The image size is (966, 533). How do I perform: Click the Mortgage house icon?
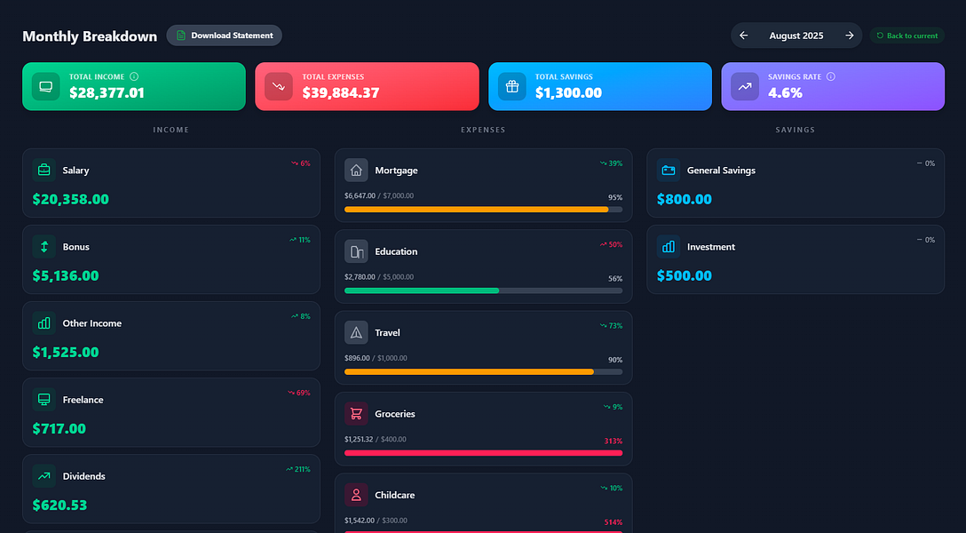pos(356,170)
